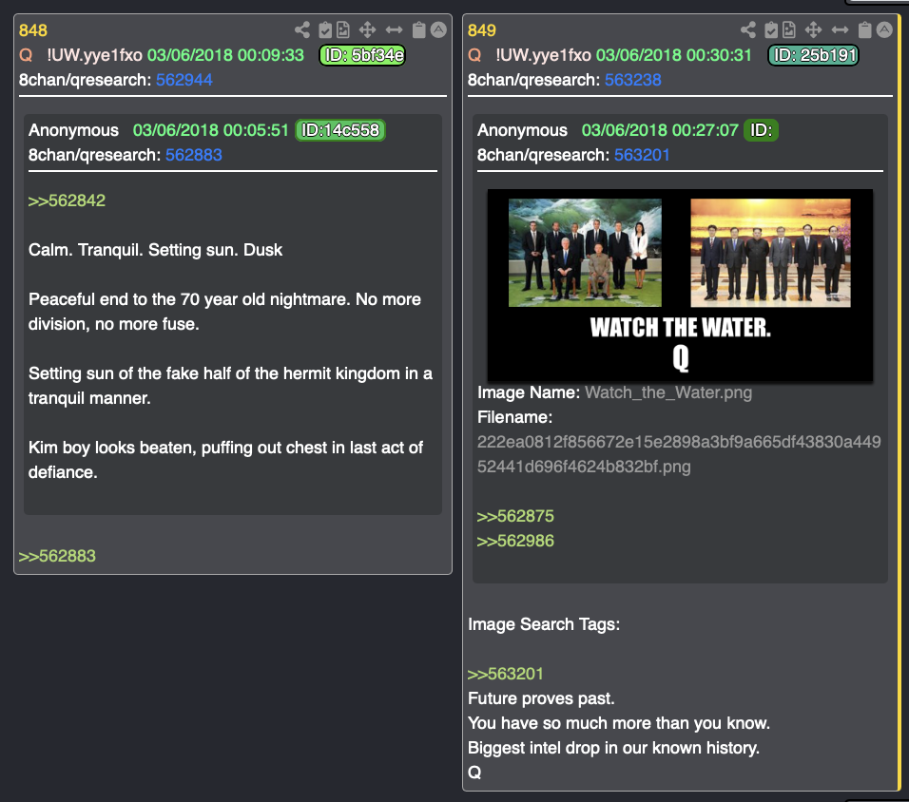Follow the >>562875 reply reference
The image size is (909, 802).
click(x=515, y=516)
